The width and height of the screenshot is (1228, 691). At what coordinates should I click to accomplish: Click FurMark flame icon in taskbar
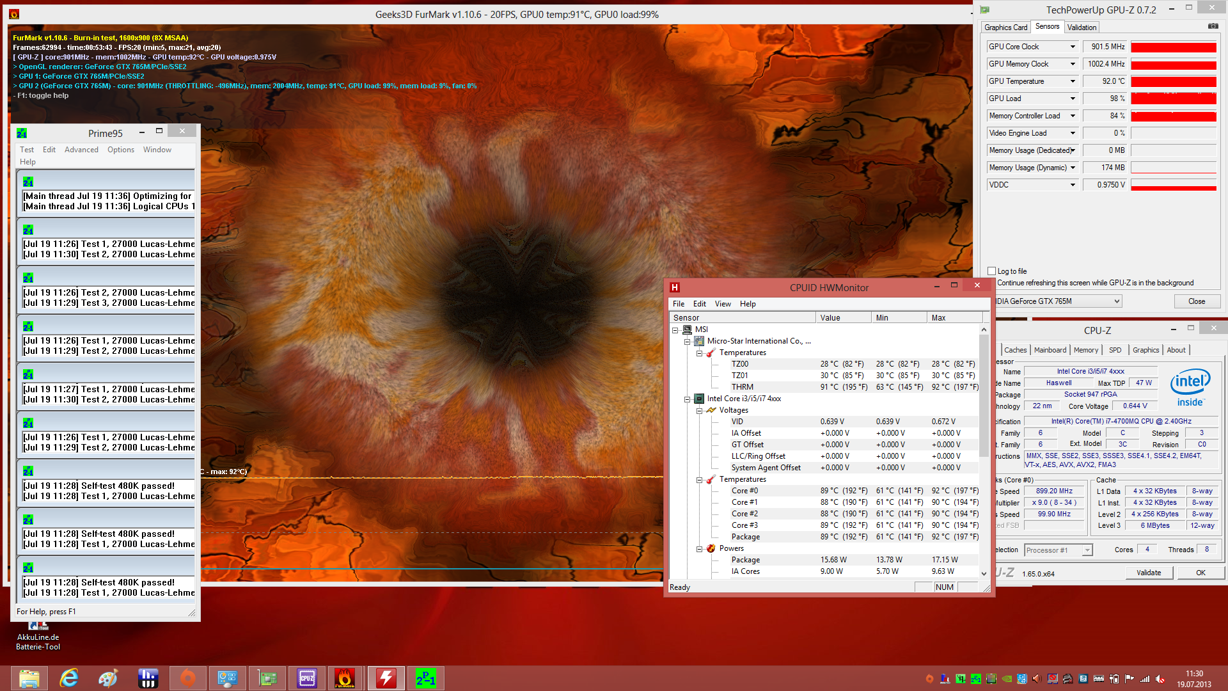click(x=345, y=678)
